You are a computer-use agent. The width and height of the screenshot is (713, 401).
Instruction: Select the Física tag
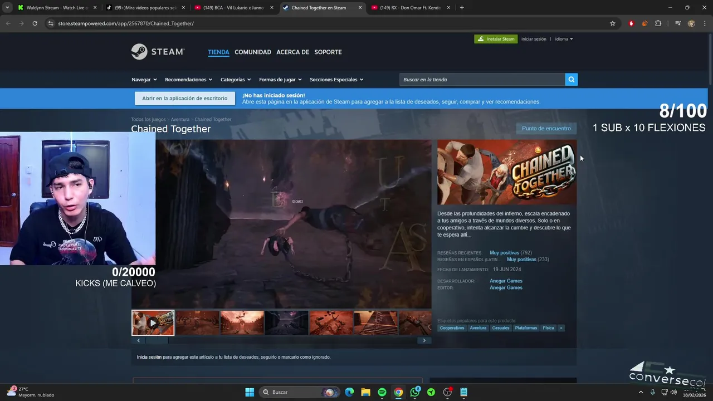pos(549,328)
